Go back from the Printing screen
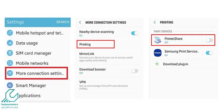221x110 pixels. 155,22
